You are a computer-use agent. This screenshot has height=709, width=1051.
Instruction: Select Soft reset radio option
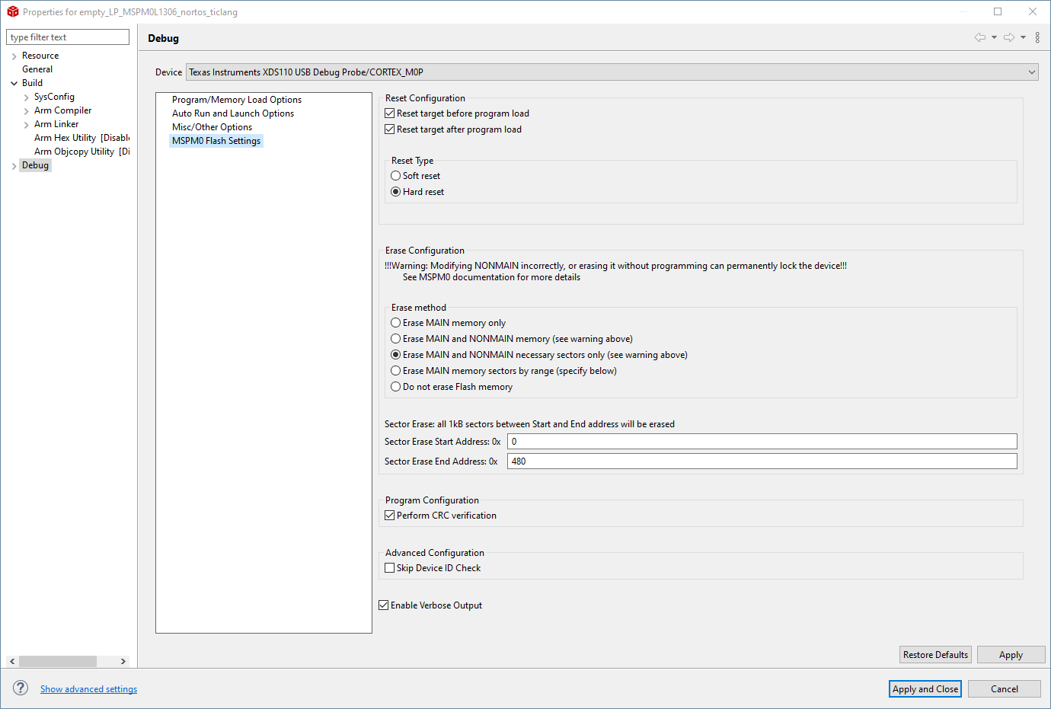point(396,176)
